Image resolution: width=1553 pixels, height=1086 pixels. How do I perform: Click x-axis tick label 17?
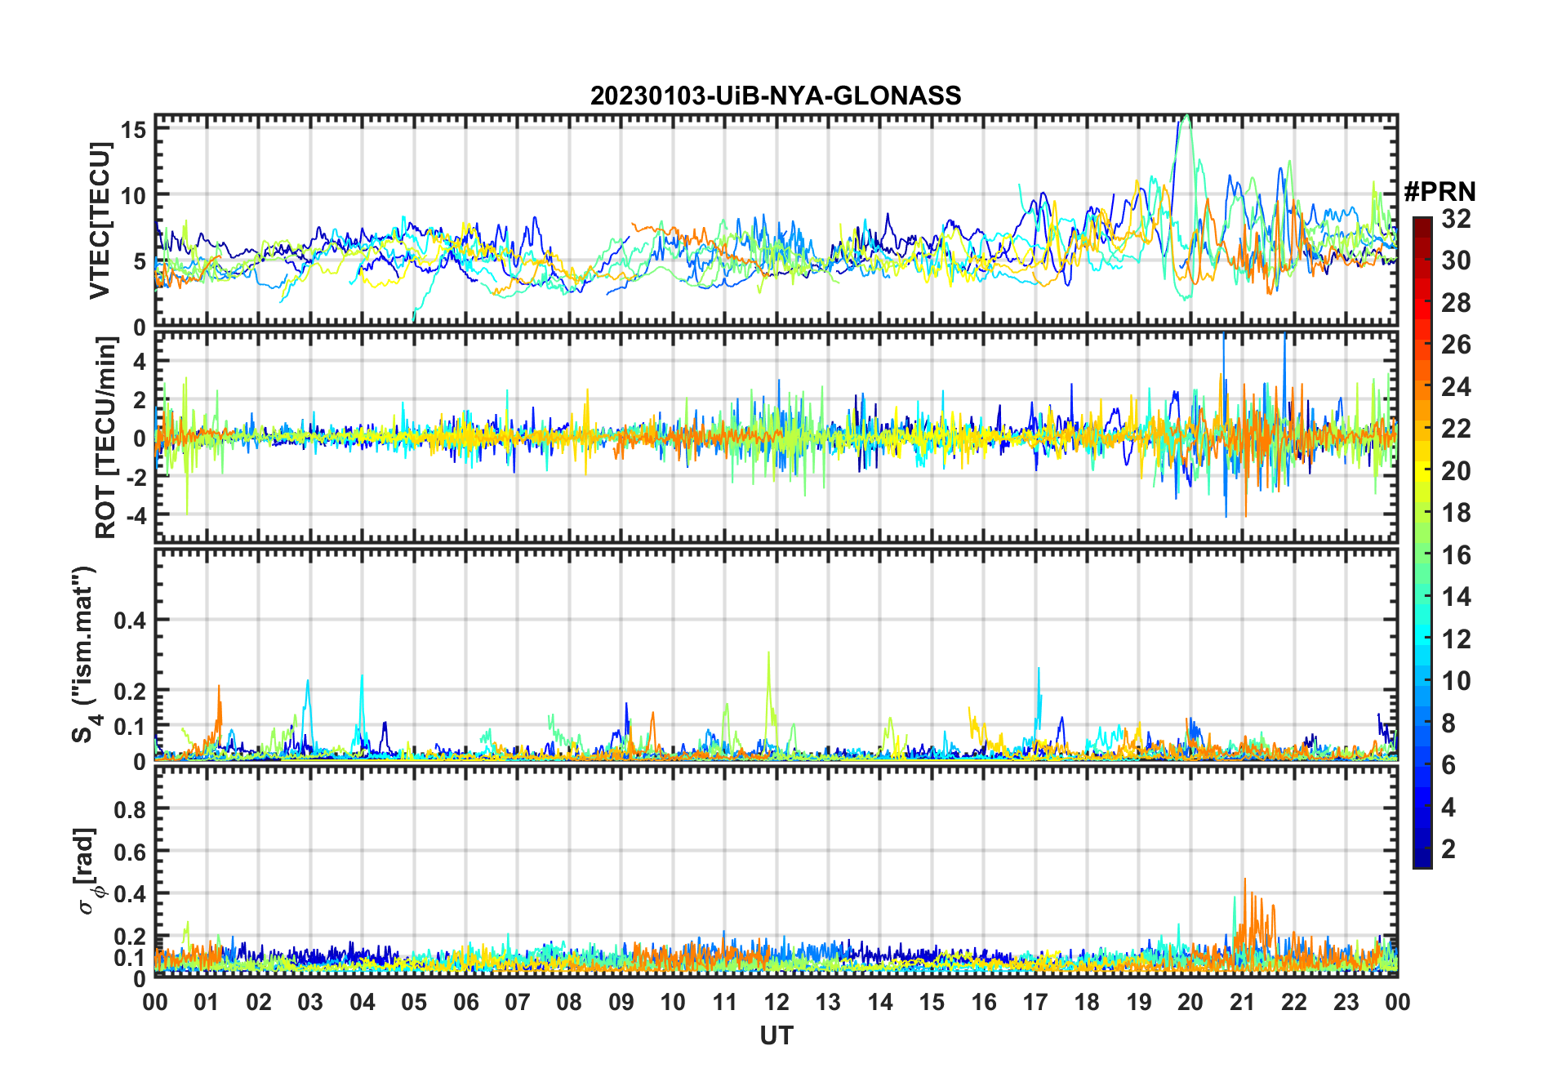tap(1035, 1003)
